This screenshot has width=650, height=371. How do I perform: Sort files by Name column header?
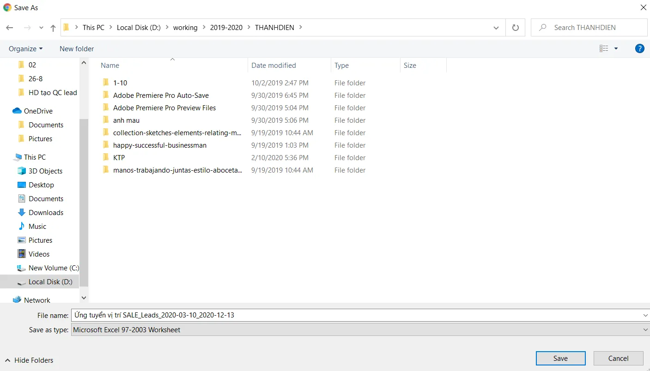[110, 66]
